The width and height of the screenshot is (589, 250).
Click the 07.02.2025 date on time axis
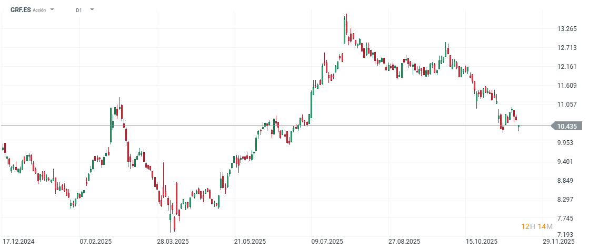96,242
